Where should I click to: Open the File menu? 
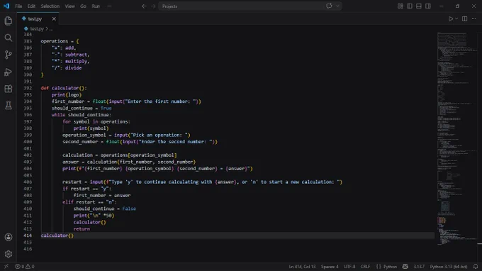pyautogui.click(x=18, y=6)
